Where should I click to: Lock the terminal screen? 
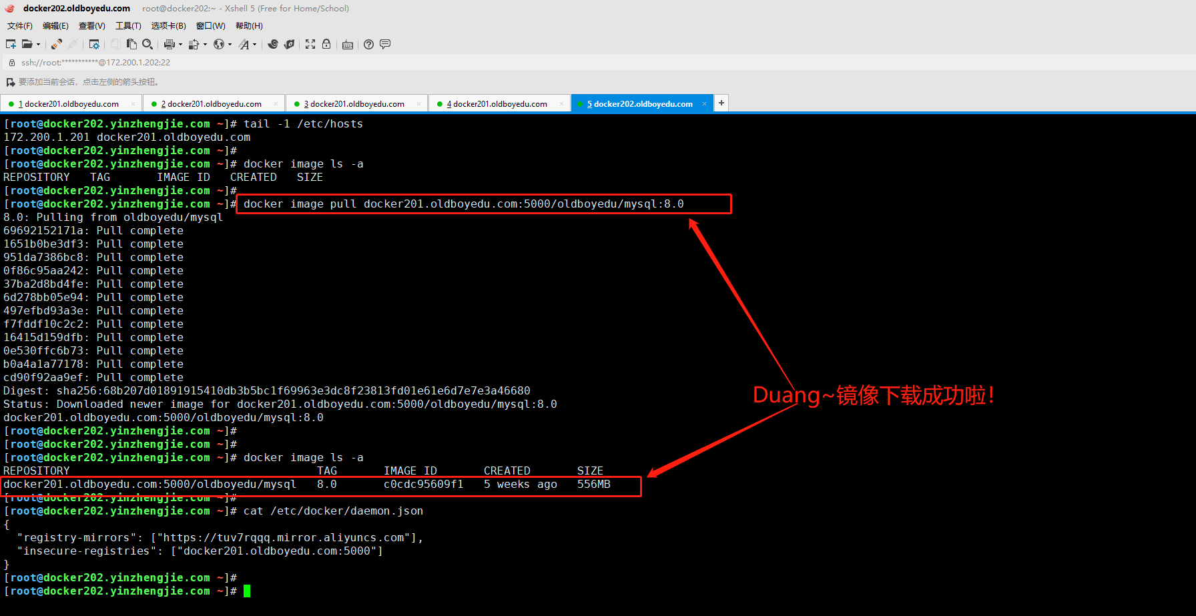pyautogui.click(x=326, y=44)
